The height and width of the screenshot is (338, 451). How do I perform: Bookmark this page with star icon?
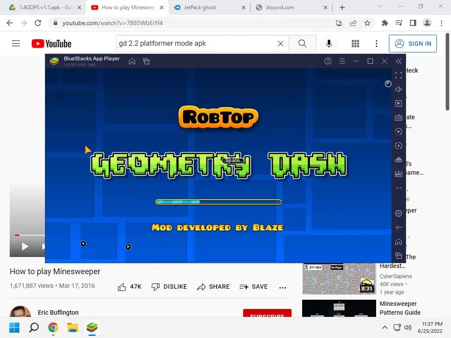[367, 23]
